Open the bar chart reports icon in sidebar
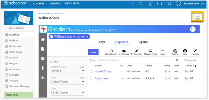The width and height of the screenshot is (209, 100). coord(43,77)
